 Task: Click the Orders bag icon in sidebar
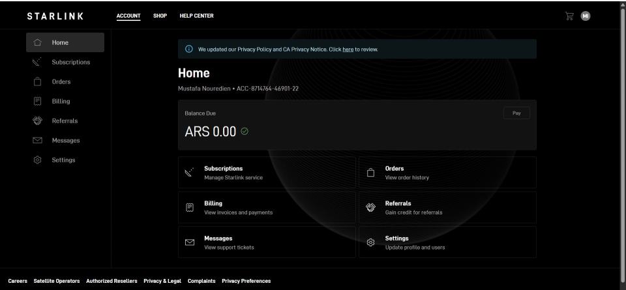[38, 81]
